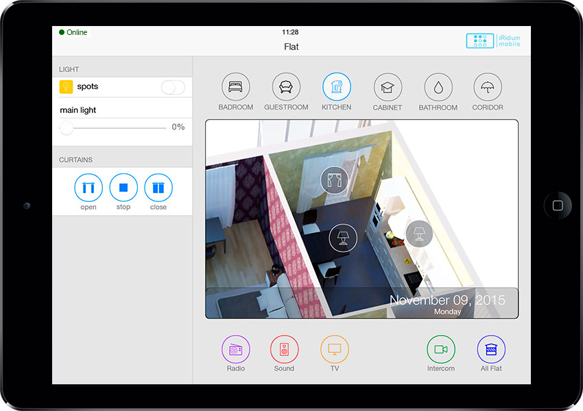583x411 pixels.
Task: Click the iRidium mobile logo
Action: pos(493,41)
